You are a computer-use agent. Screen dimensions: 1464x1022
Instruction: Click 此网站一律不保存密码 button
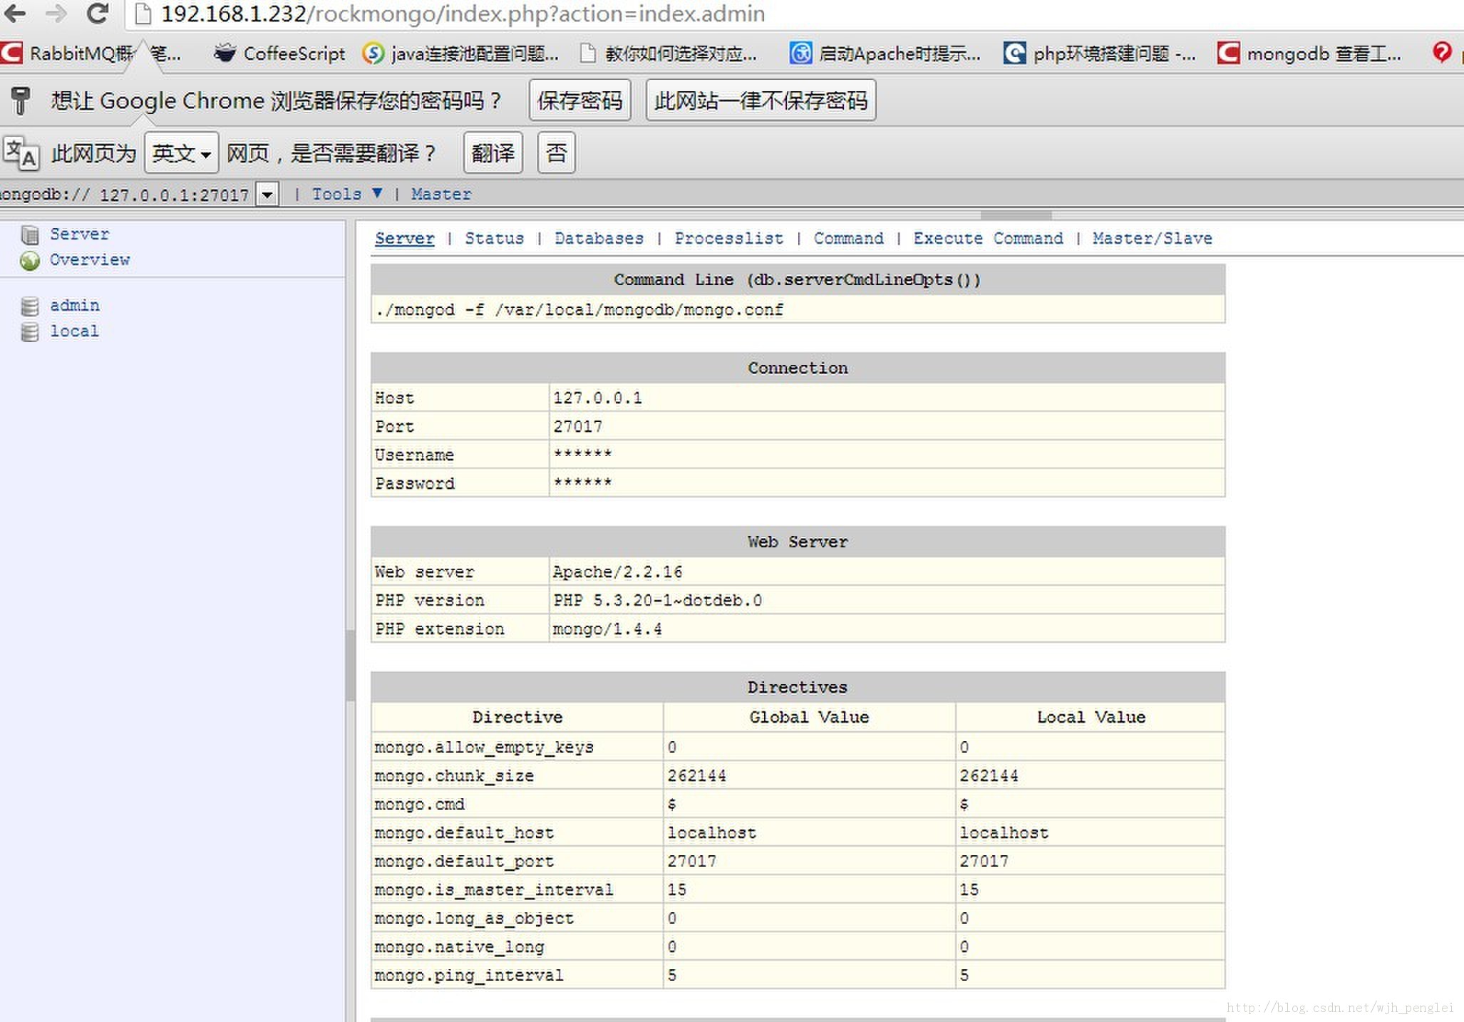761,100
